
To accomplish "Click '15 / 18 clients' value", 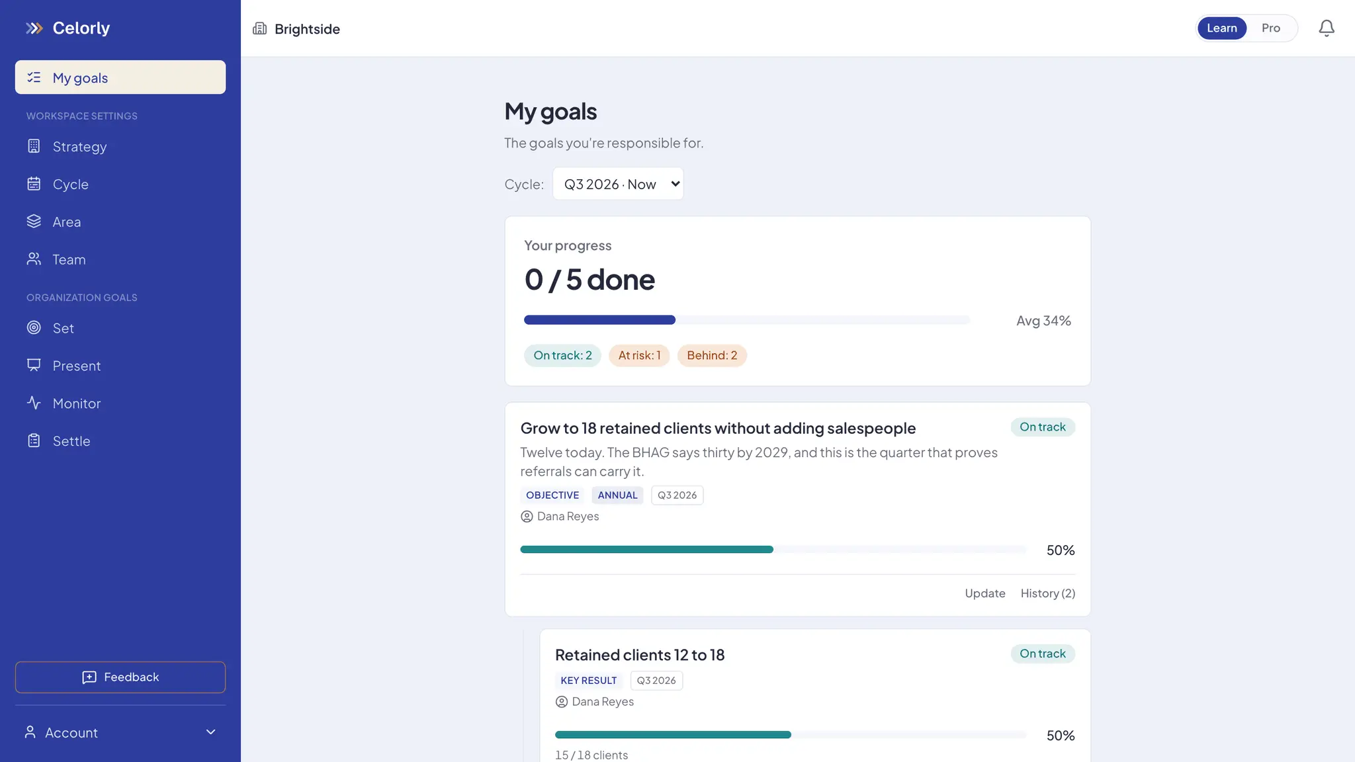I will 591,755.
